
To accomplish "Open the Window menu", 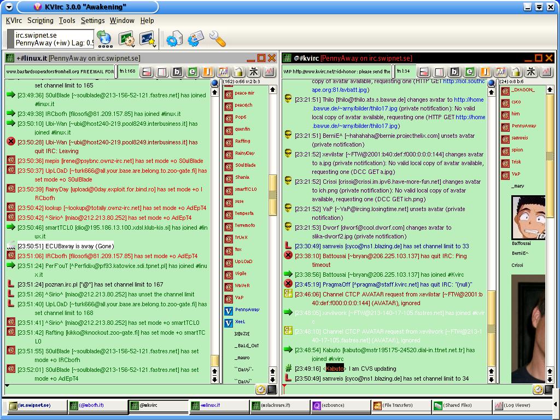I will (122, 21).
